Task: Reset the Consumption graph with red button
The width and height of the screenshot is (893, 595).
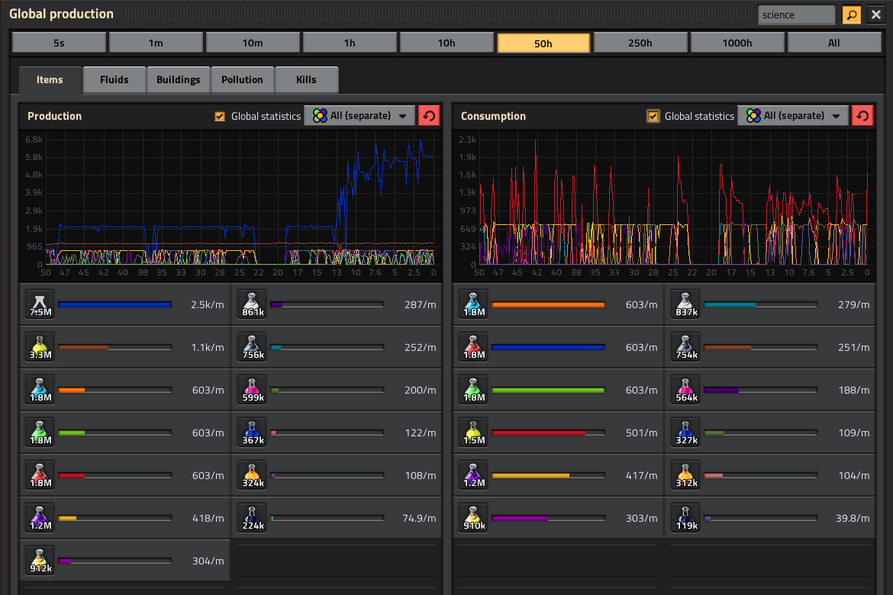Action: pyautogui.click(x=862, y=116)
